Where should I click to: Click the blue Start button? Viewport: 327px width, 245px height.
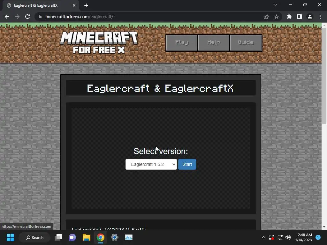pos(187,164)
